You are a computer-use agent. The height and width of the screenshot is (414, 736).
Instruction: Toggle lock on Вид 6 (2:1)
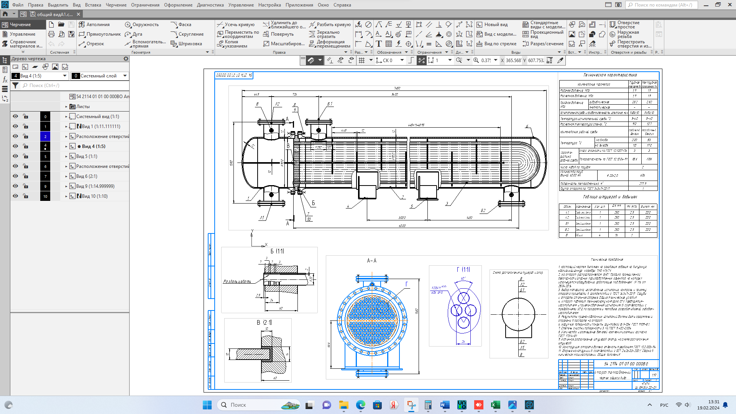[x=25, y=176]
